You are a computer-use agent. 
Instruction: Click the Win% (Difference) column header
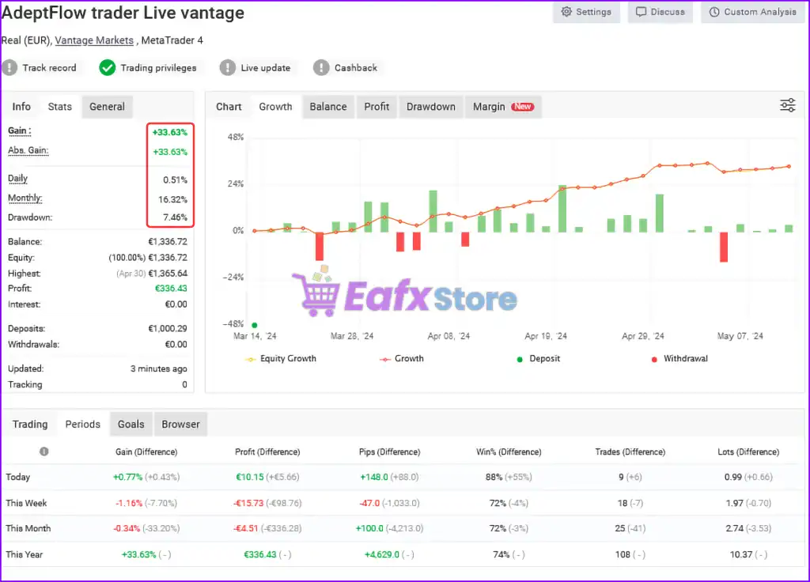pyautogui.click(x=509, y=452)
